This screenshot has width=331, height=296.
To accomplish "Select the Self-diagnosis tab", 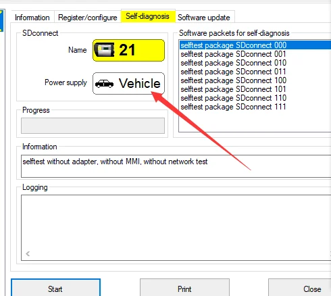I will (148, 16).
